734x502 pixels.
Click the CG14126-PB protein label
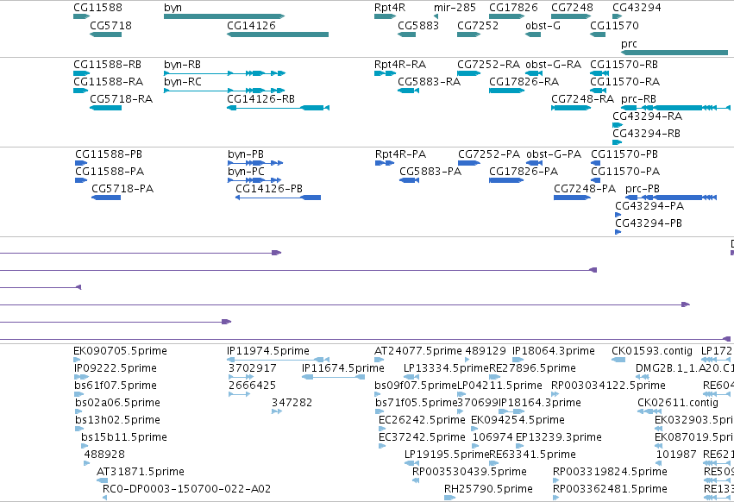[x=269, y=189]
